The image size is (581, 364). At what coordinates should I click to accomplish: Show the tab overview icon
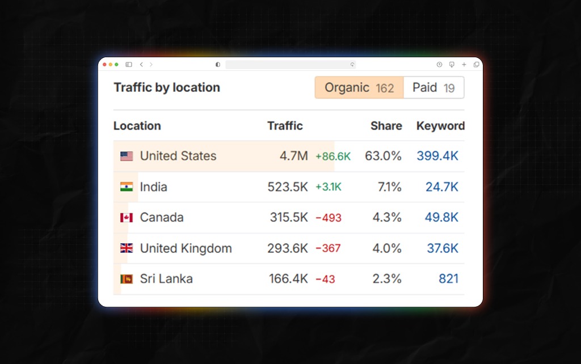pyautogui.click(x=476, y=65)
